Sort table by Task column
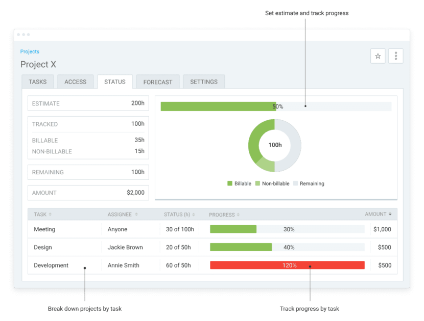Image resolution: width=424 pixels, height=321 pixels. pos(42,215)
